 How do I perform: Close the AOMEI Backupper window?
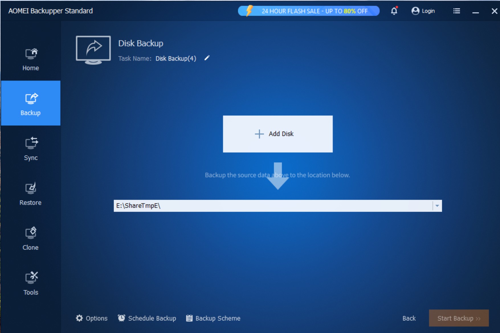pyautogui.click(x=494, y=11)
